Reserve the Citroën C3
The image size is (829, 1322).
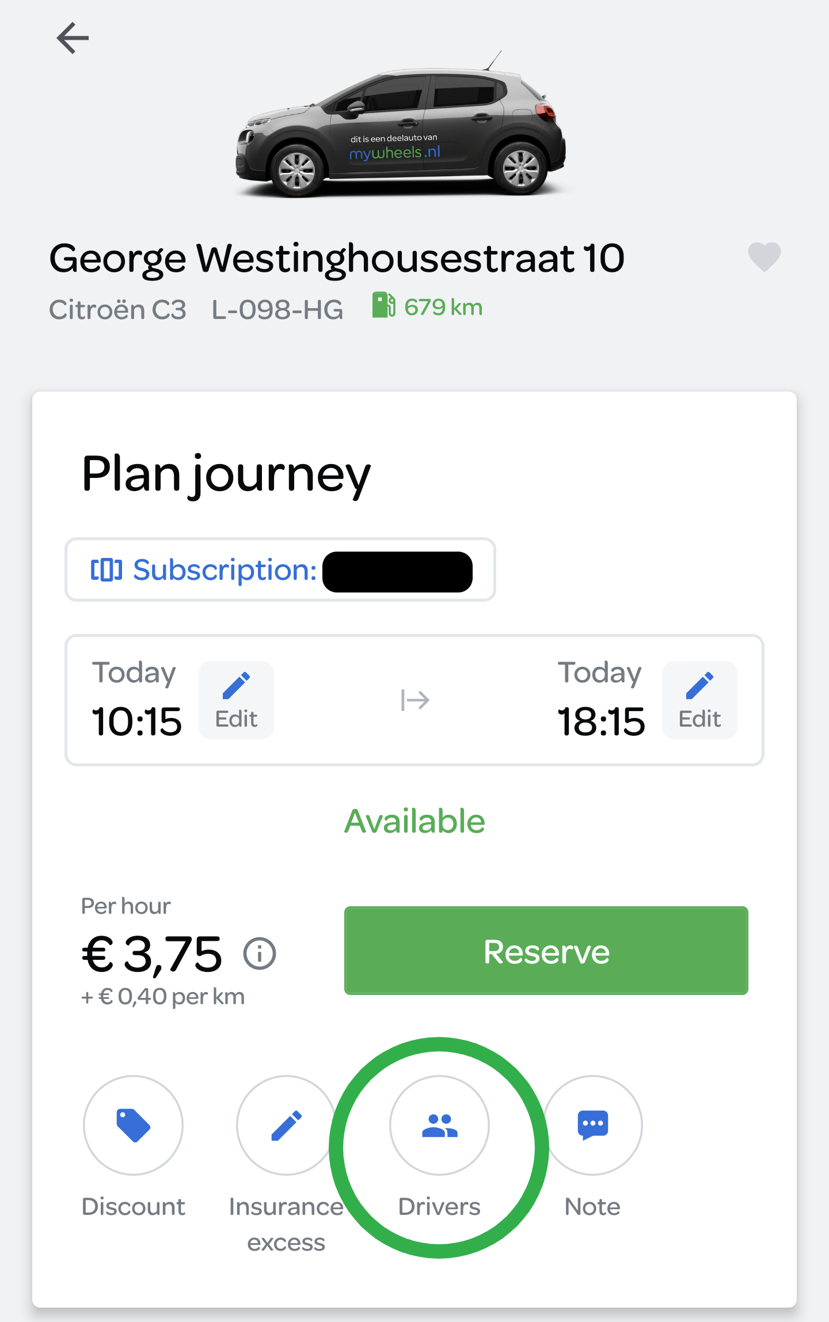point(546,951)
